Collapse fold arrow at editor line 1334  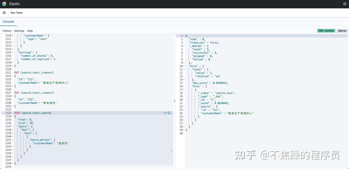click(x=13, y=117)
